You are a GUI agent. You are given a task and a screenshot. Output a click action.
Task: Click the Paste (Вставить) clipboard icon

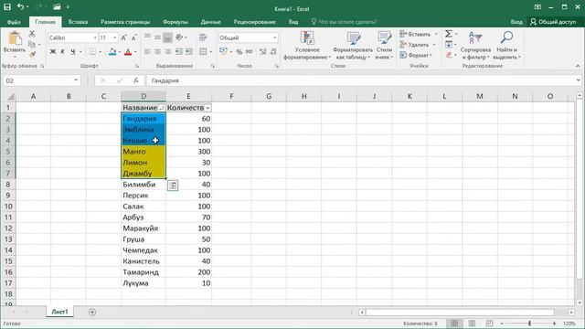[x=15, y=38]
